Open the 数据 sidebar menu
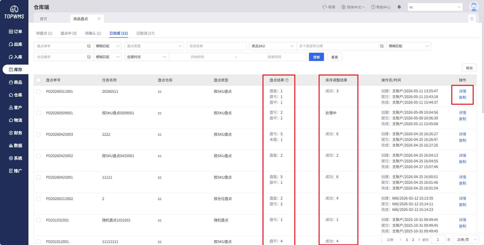Screen dimensions: 484x245 pyautogui.click(x=16, y=146)
